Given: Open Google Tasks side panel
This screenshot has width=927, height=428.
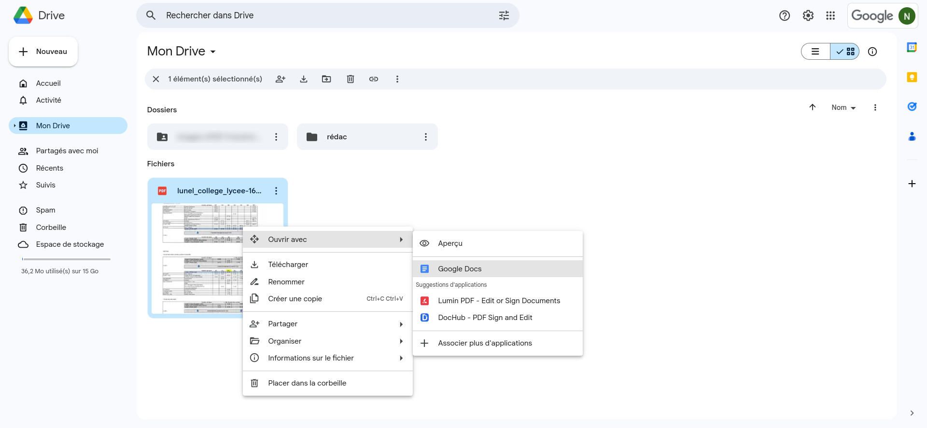Looking at the screenshot, I should pos(912,107).
